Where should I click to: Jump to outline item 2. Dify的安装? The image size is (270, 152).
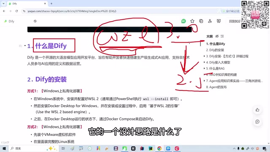point(215,50)
